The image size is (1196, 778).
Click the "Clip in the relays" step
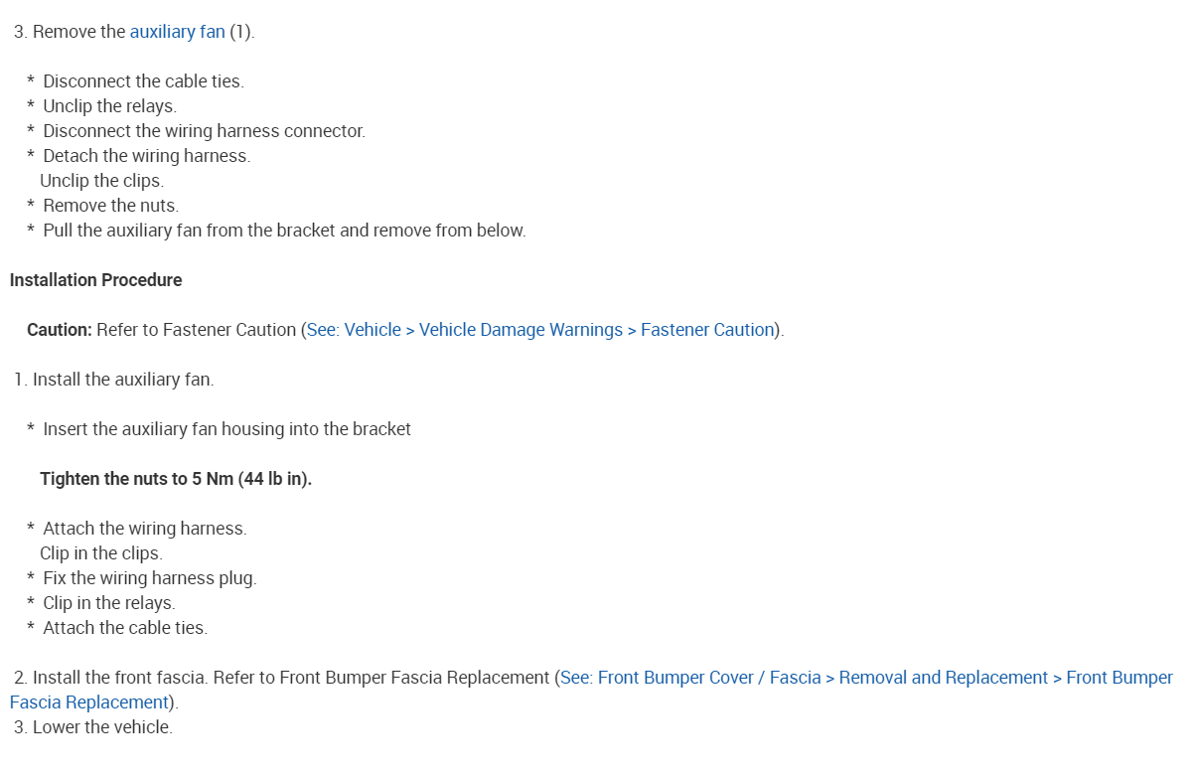point(108,603)
